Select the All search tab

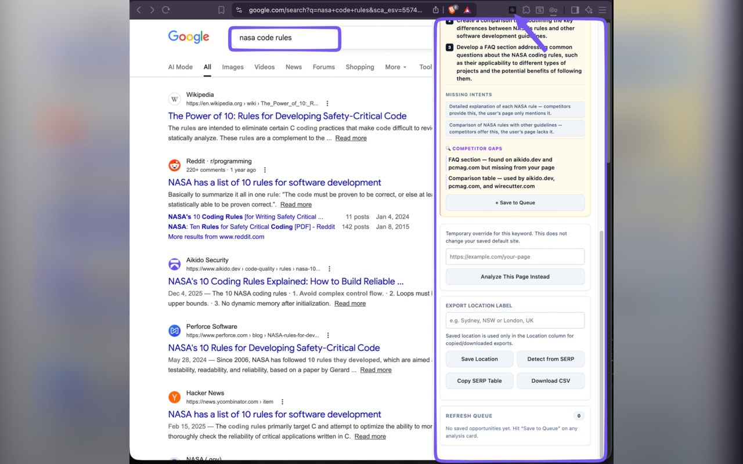pos(207,67)
